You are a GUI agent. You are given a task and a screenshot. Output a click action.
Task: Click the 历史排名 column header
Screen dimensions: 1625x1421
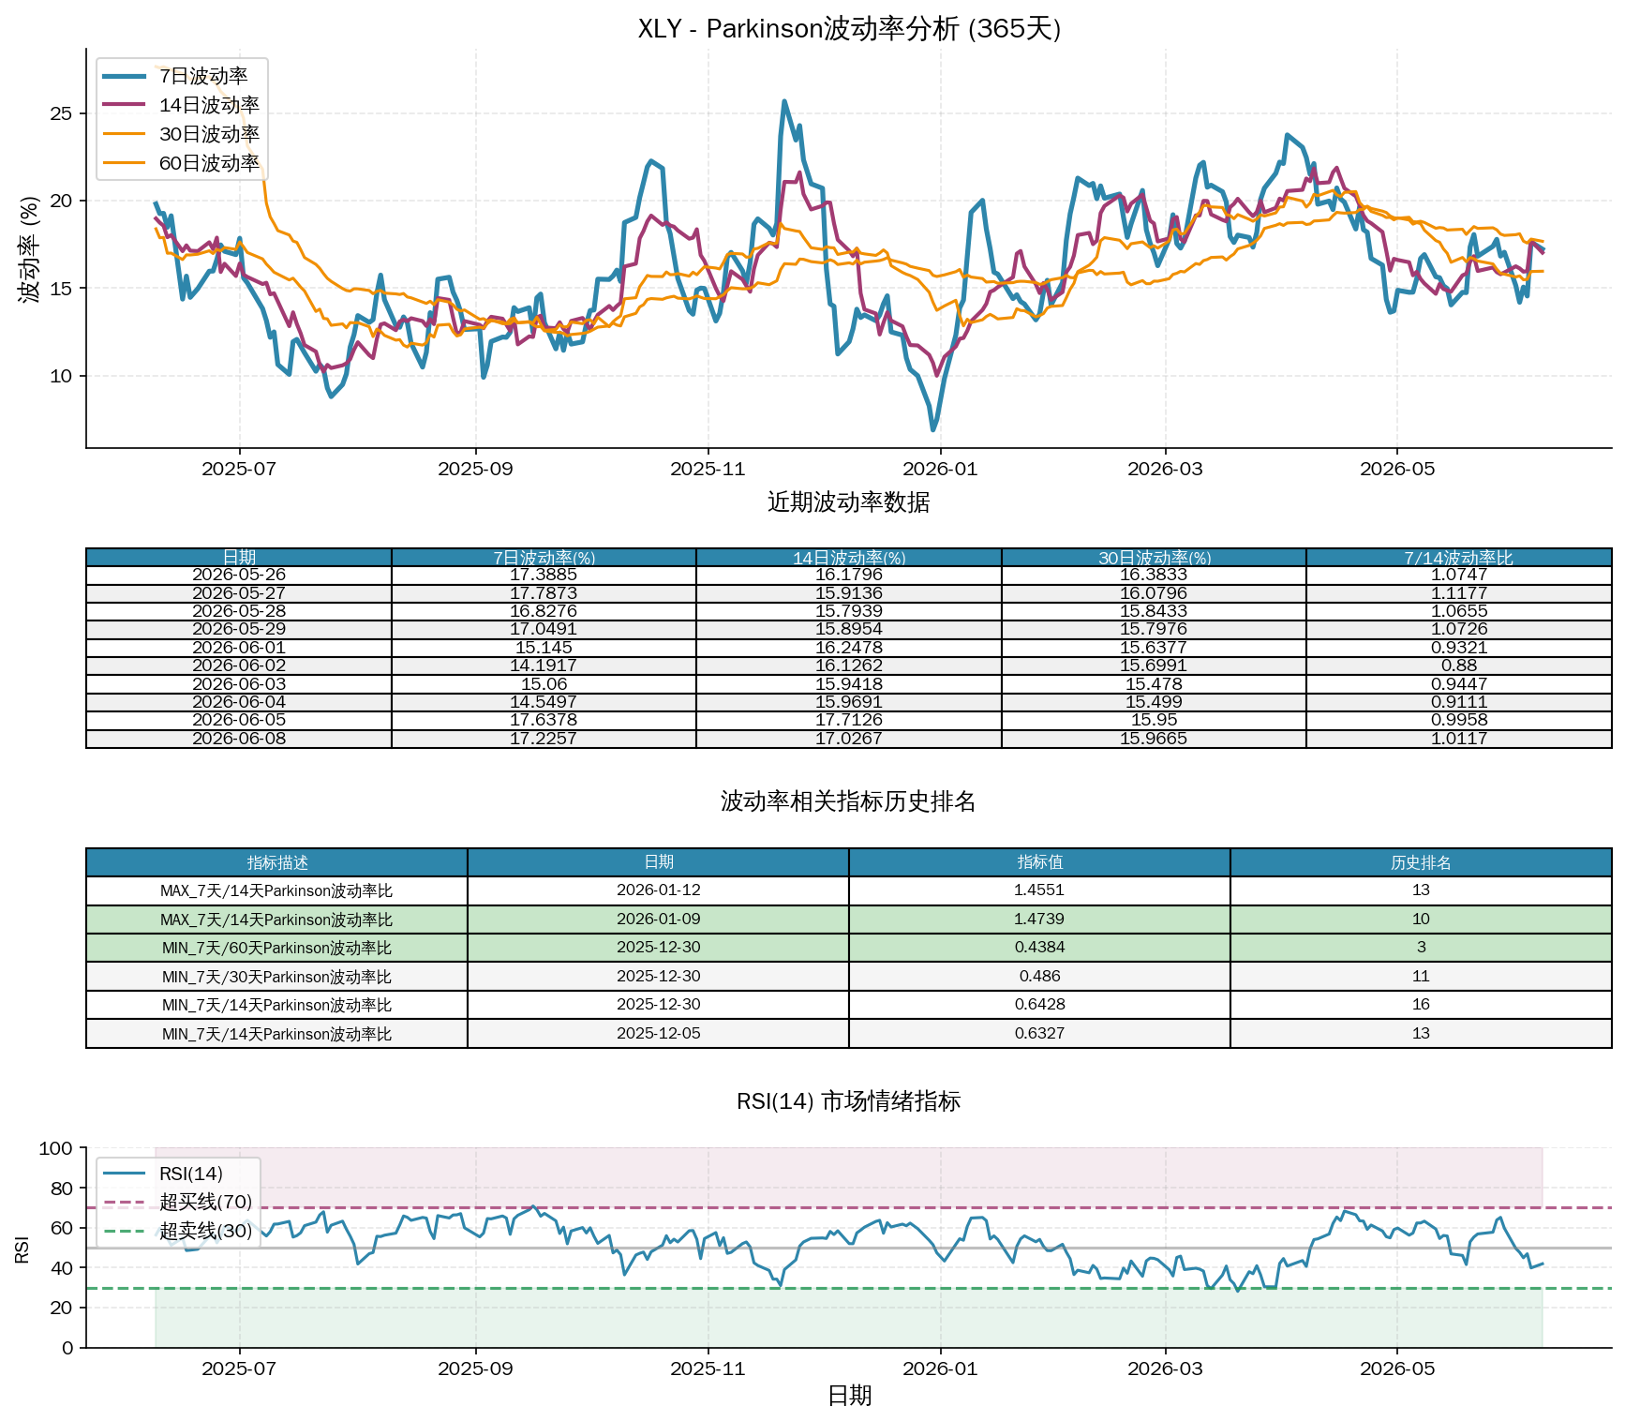click(x=1422, y=862)
